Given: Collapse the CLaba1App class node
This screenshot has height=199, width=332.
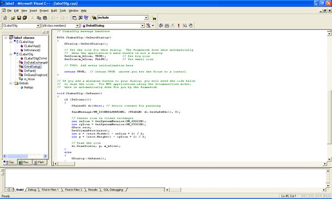Looking at the screenshot, I should (x=10, y=42).
